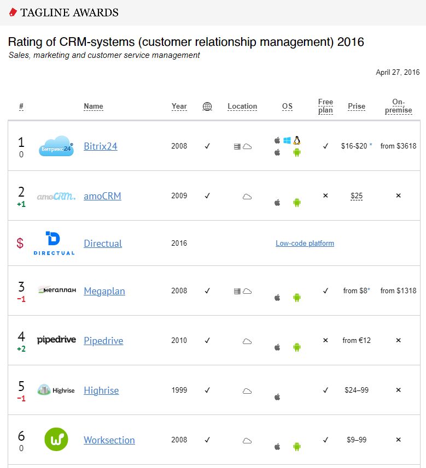Click the green Worksection logo
The height and width of the screenshot is (468, 426).
[x=56, y=440]
